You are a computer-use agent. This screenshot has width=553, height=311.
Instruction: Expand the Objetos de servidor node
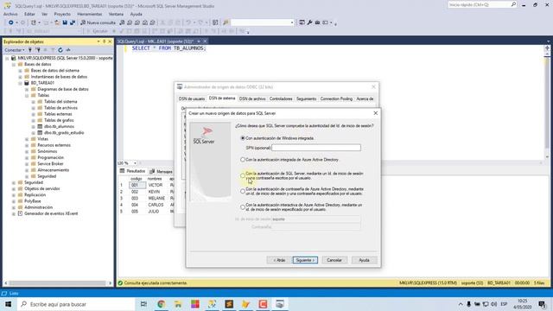point(14,189)
